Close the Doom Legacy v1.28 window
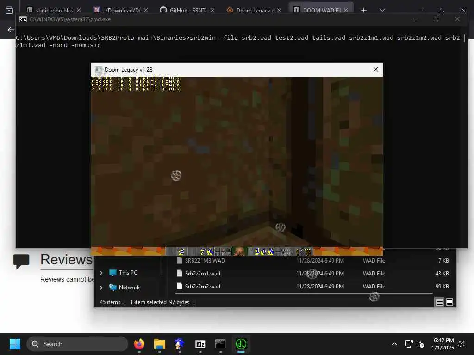The height and width of the screenshot is (355, 474). (376, 69)
